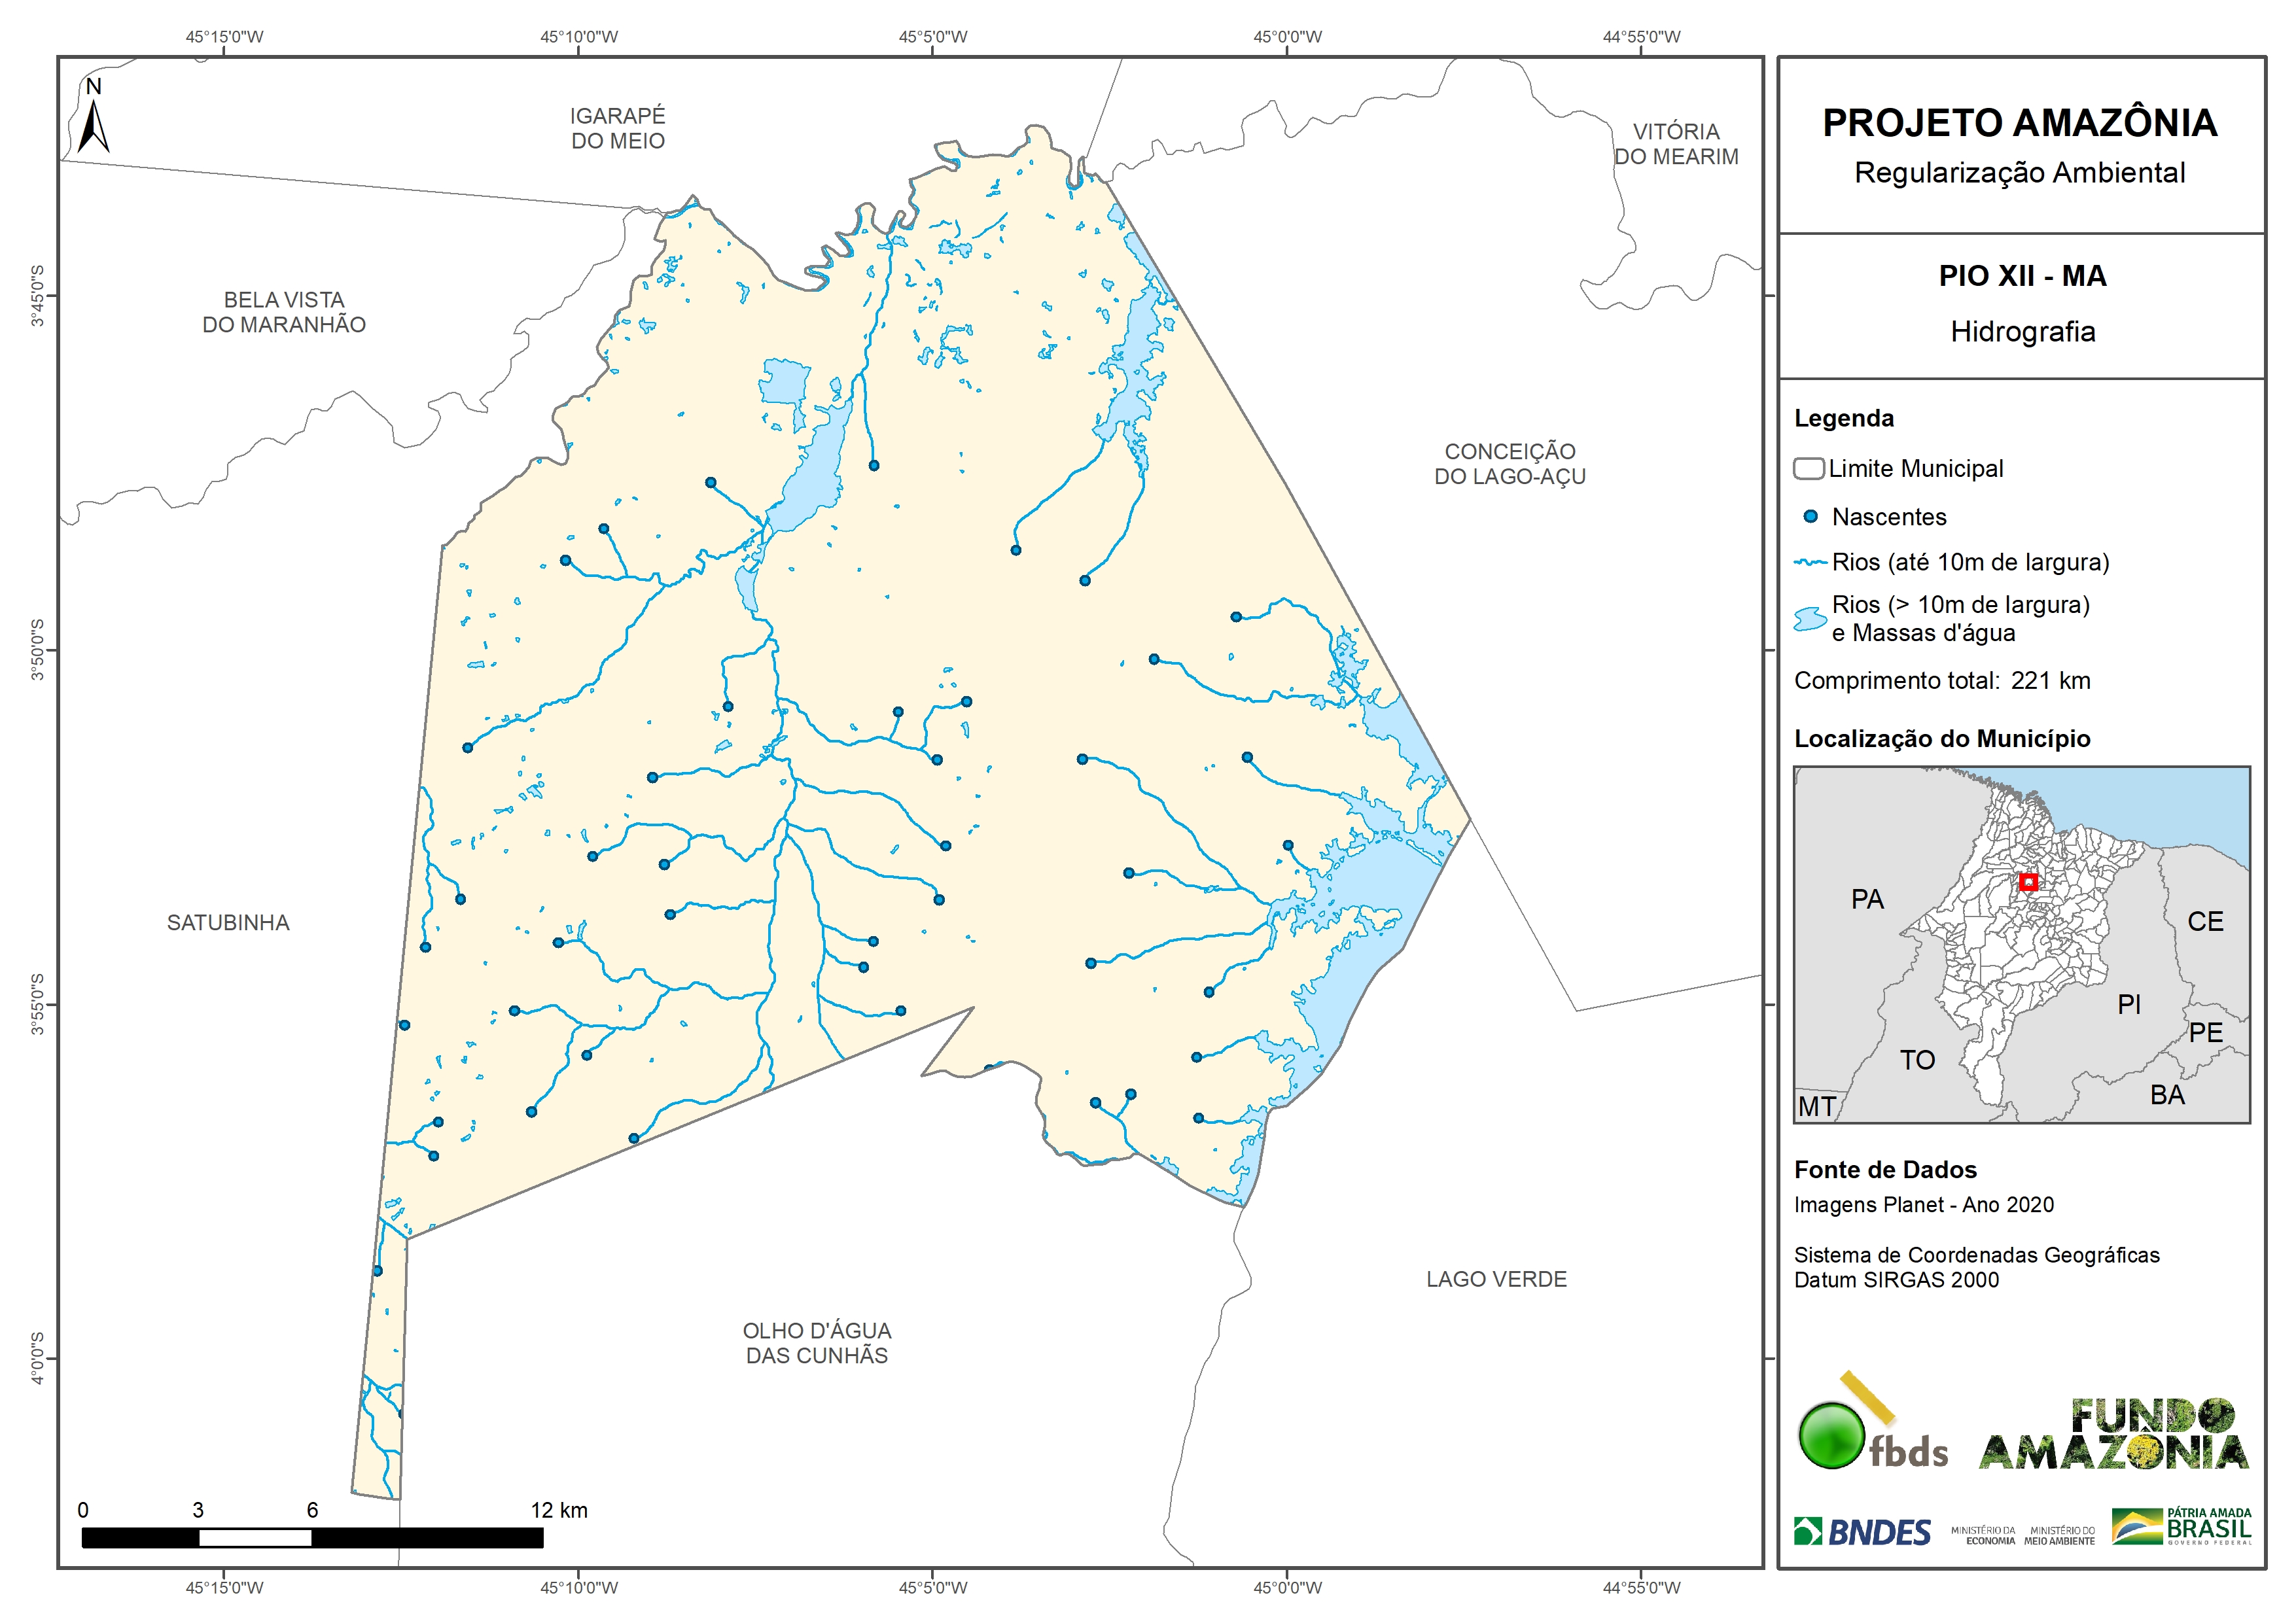
Task: Click the OLHO D'ÁGUA DAS CUNHÃS label
Action: [x=817, y=1343]
